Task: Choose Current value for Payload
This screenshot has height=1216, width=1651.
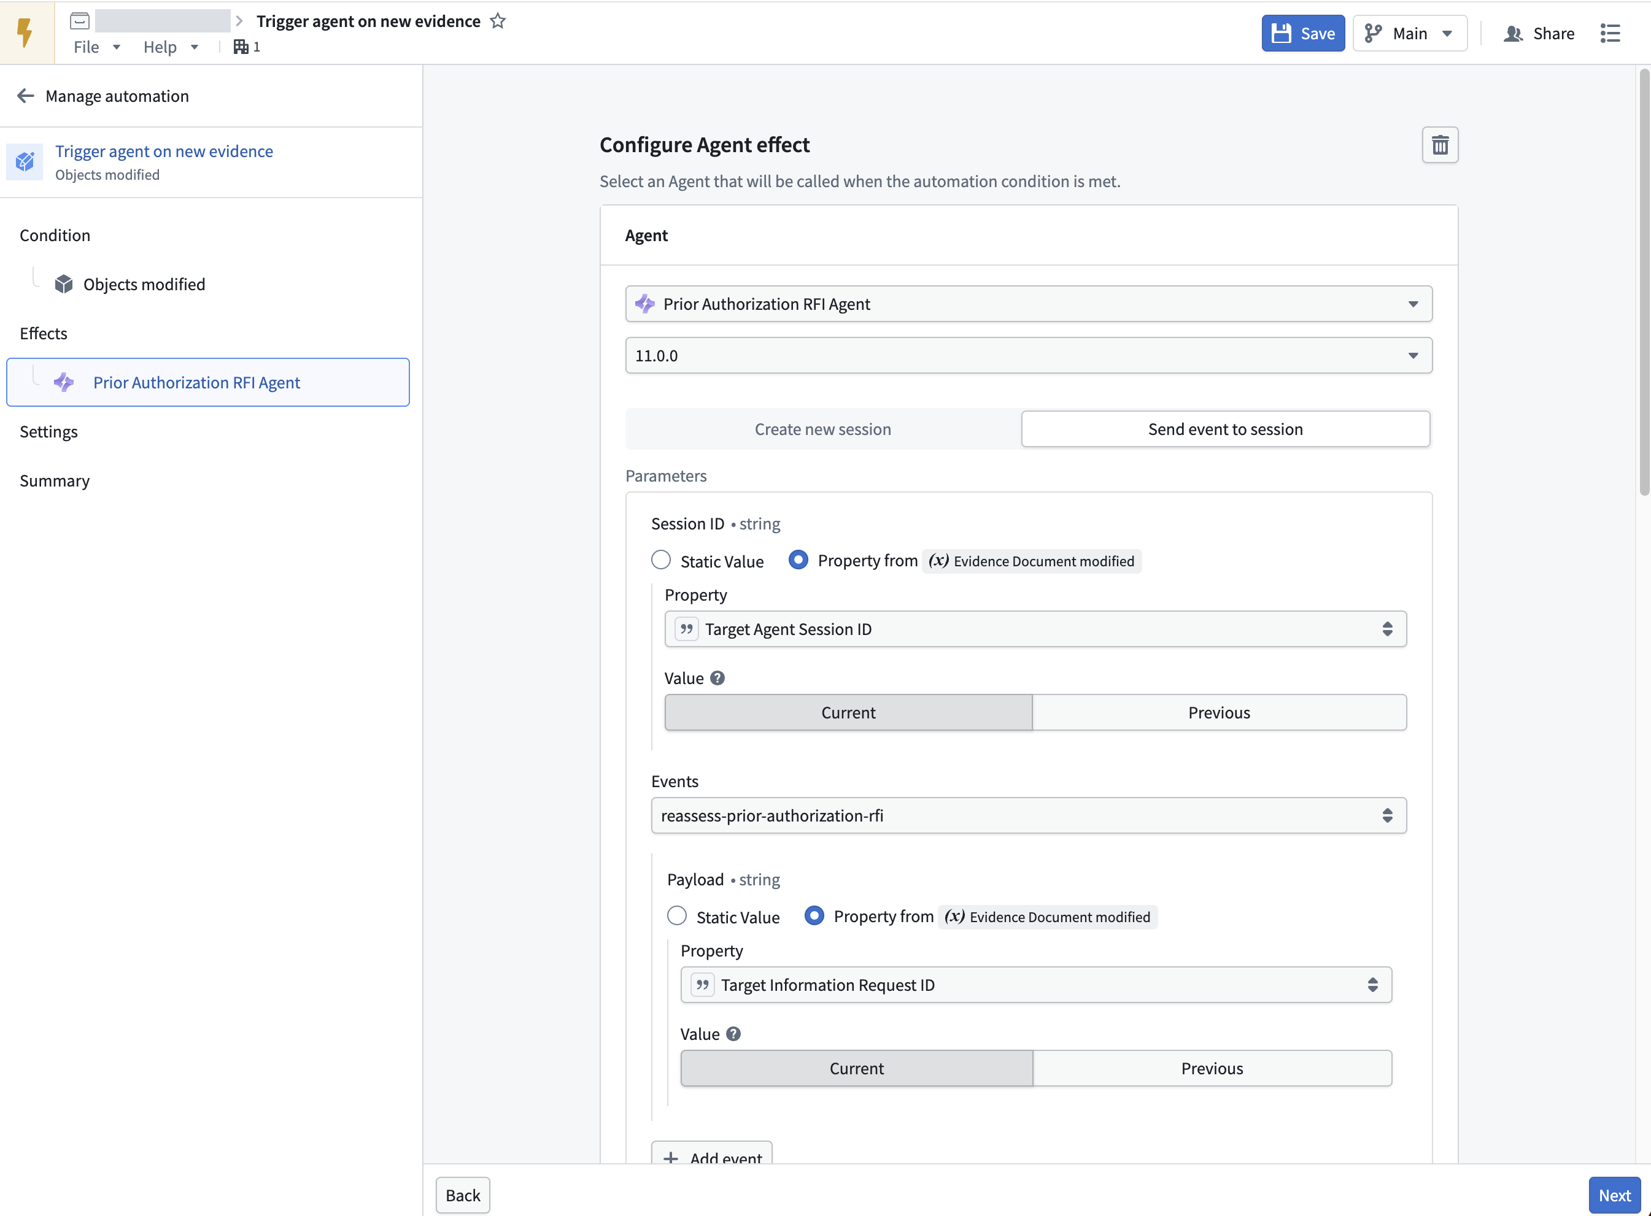Action: tap(856, 1068)
